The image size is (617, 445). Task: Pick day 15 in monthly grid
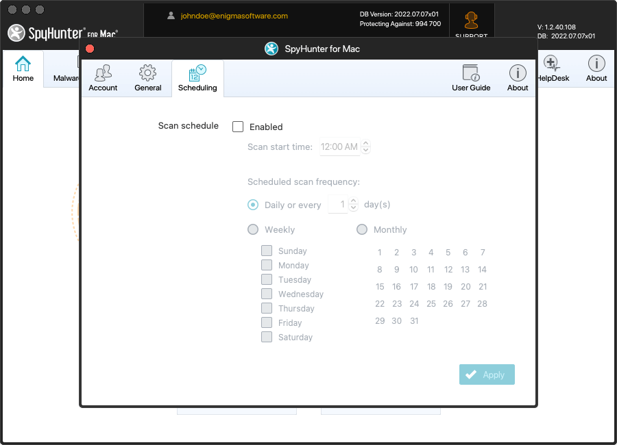(380, 287)
